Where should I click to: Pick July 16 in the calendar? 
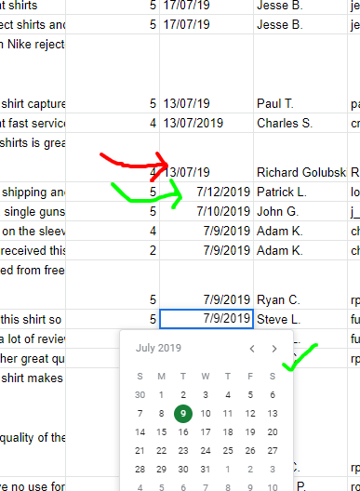[183, 432]
